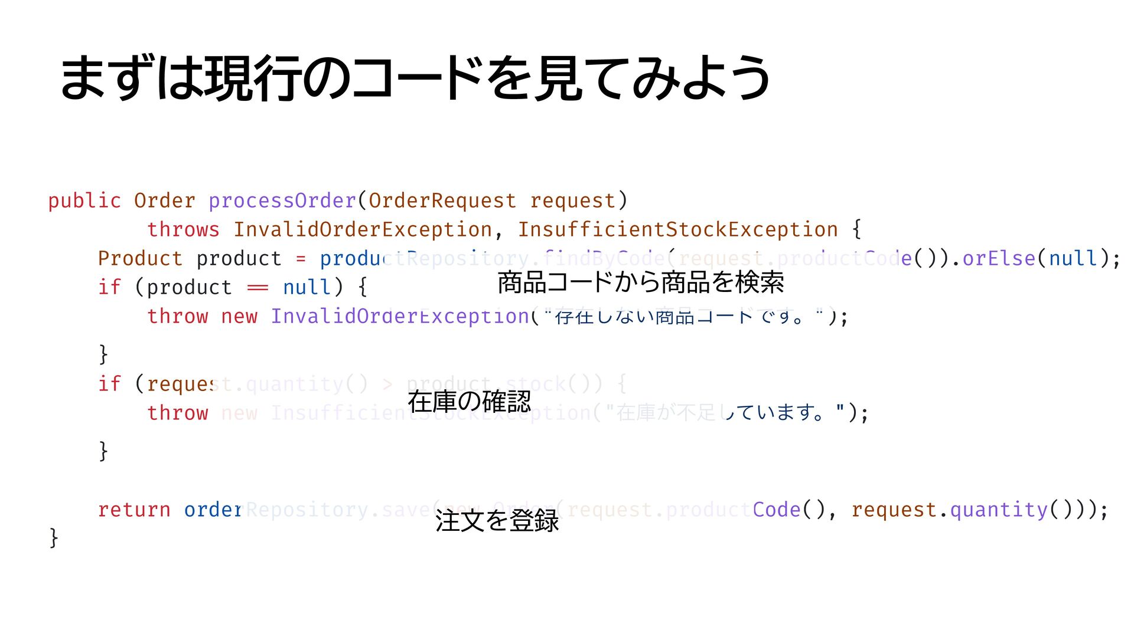Viewport: 1134px width, 637px height.
Task: Click InsufficientStockException in the throws clause
Action: pos(677,229)
